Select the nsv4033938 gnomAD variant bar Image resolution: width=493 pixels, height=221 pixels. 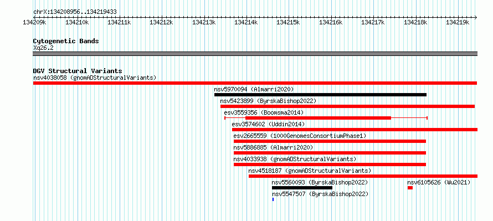click(330, 165)
